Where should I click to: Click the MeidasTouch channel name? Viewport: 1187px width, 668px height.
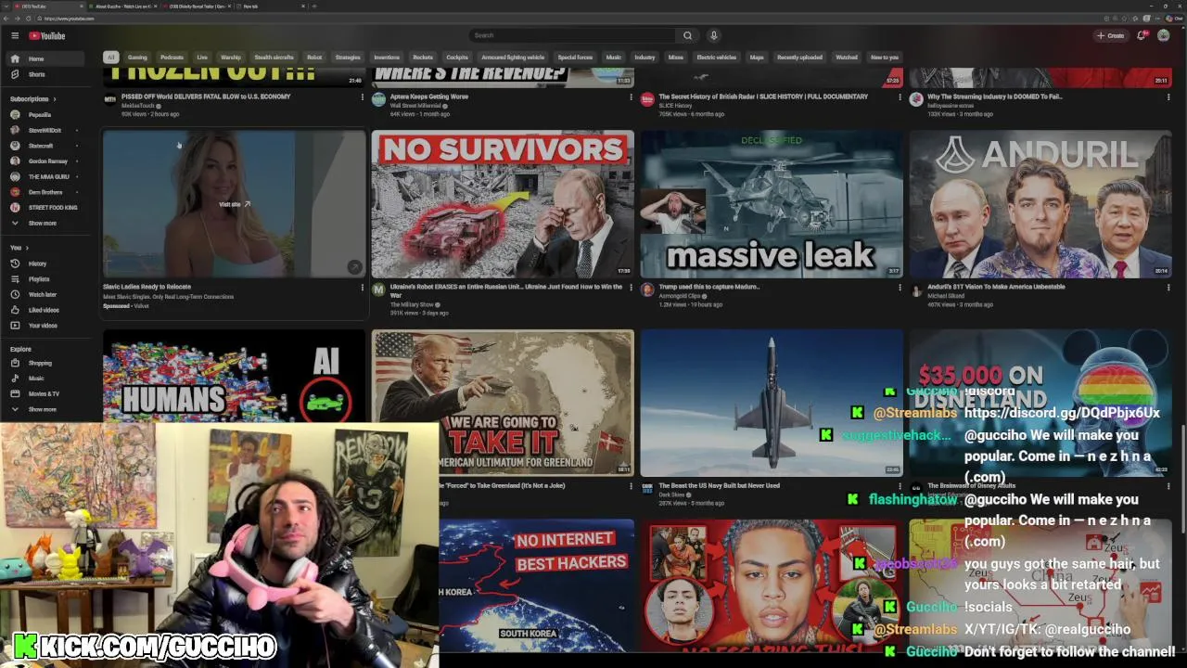pyautogui.click(x=138, y=106)
